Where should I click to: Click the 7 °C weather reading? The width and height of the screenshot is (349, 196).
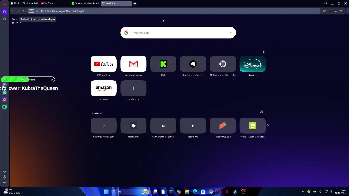tap(19, 23)
